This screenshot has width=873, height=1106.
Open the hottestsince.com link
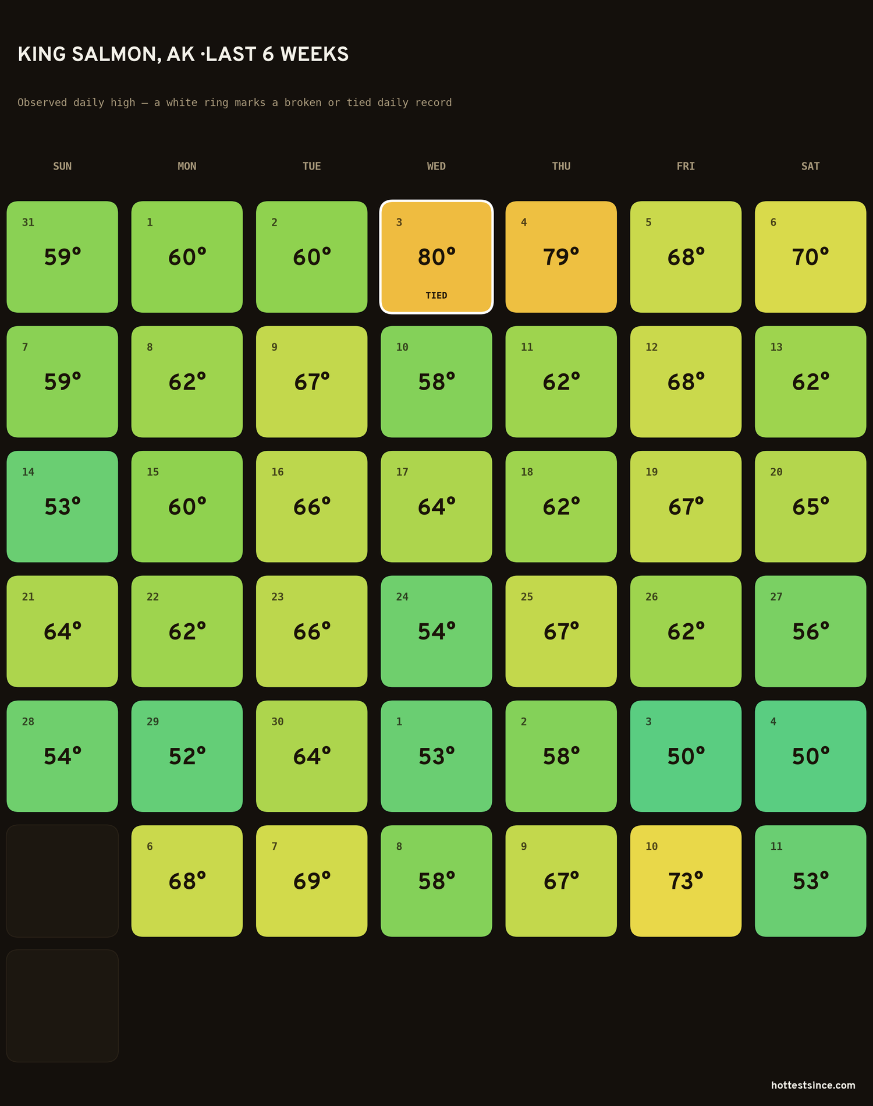813,1085
